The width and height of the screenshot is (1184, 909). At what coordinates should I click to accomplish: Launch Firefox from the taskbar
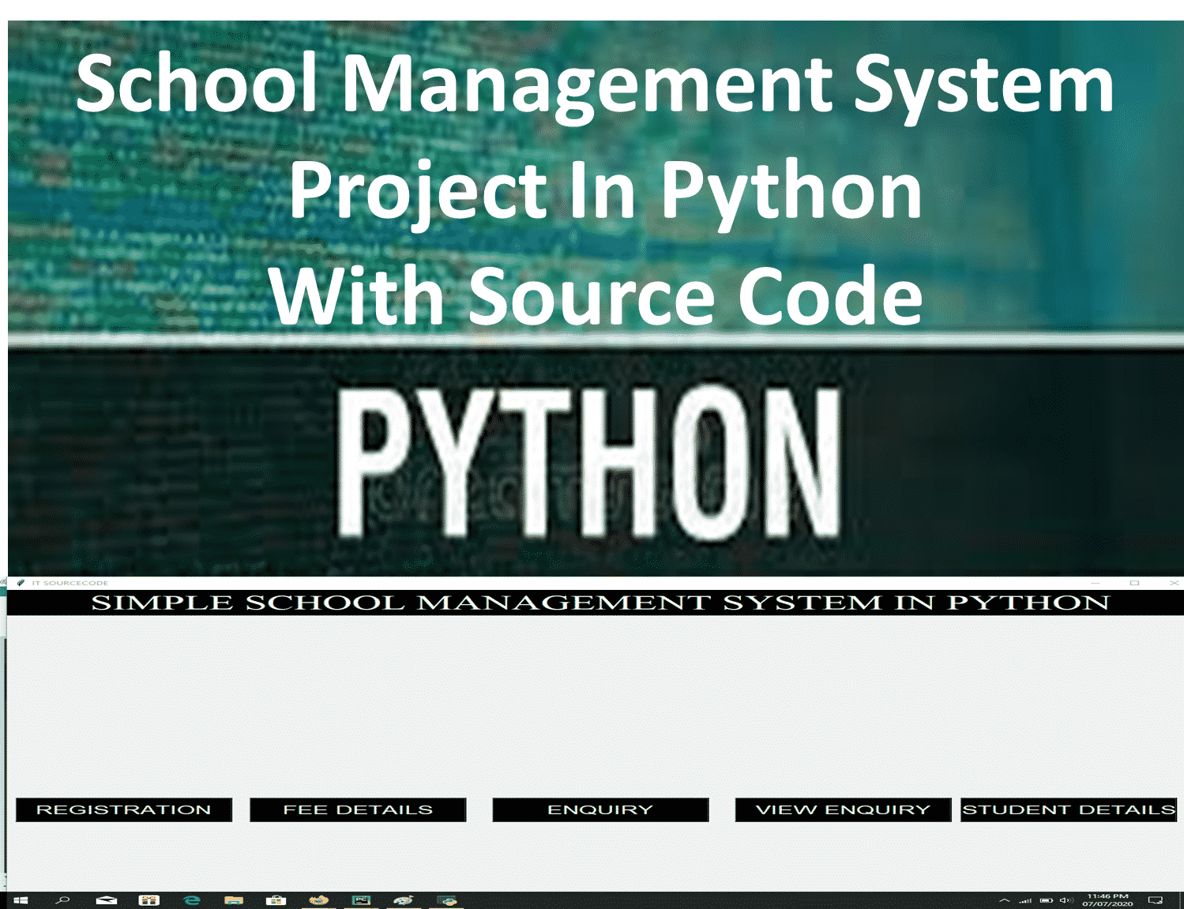[x=318, y=900]
